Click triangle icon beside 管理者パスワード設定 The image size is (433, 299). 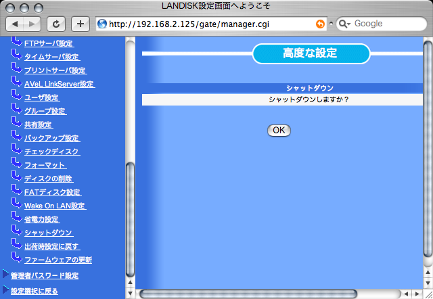5,274
